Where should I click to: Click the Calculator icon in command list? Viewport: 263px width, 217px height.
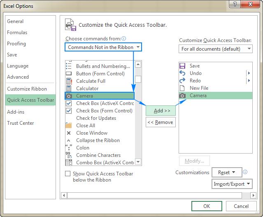point(69,89)
